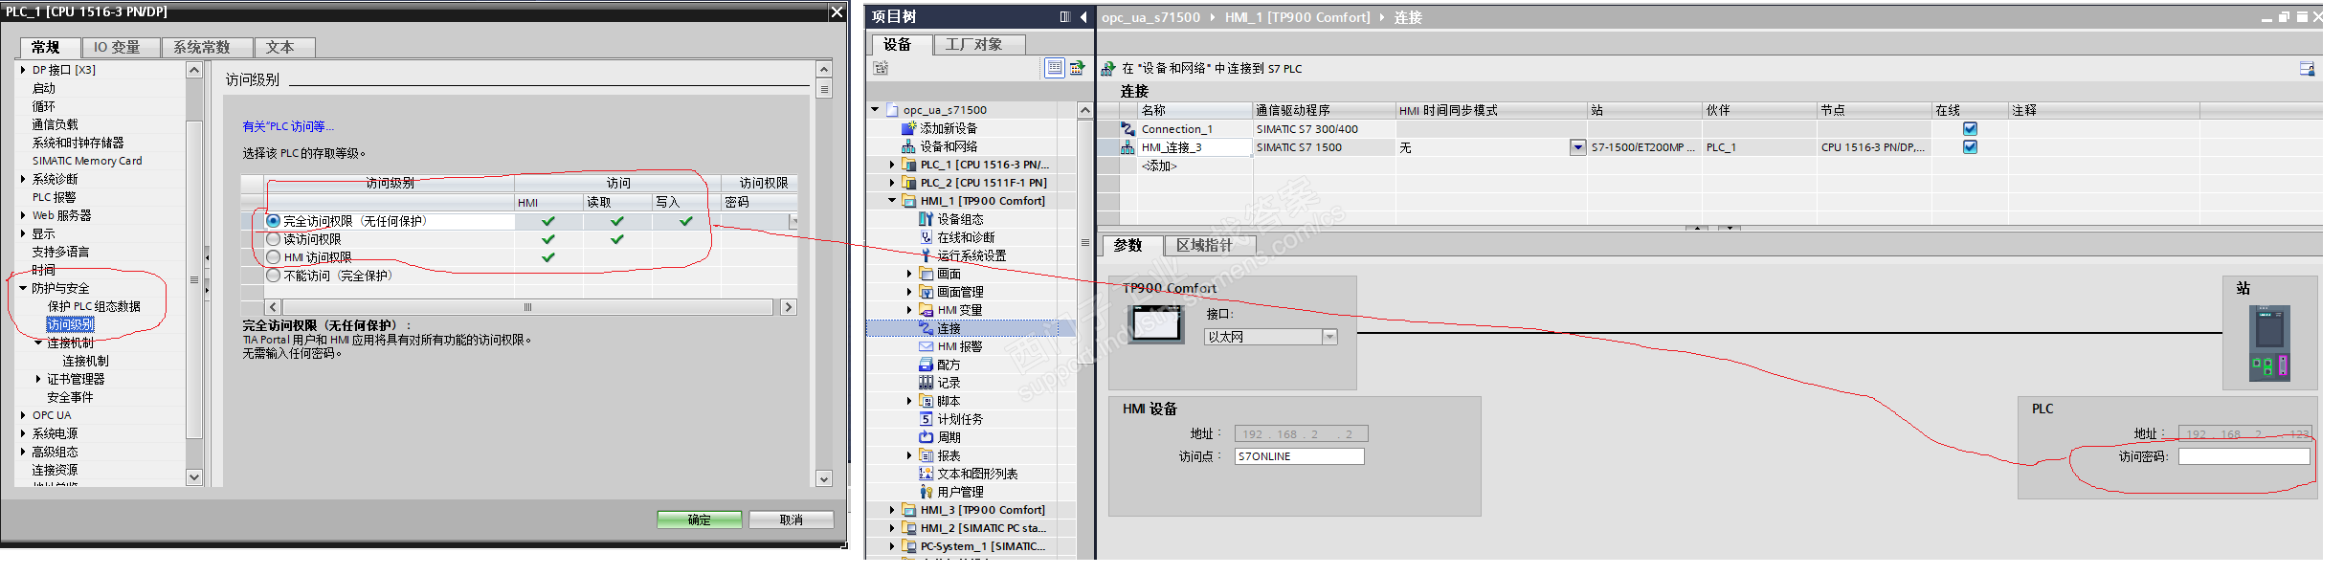Click TP900 Comfort device image
Image resolution: width=2344 pixels, height=575 pixels.
click(1157, 323)
